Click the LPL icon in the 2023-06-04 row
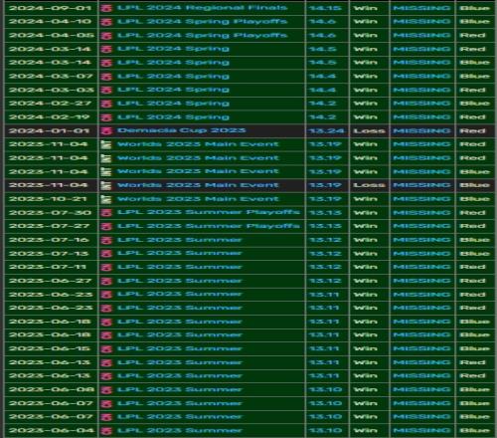Screen dimensions: 497x438 [106, 431]
